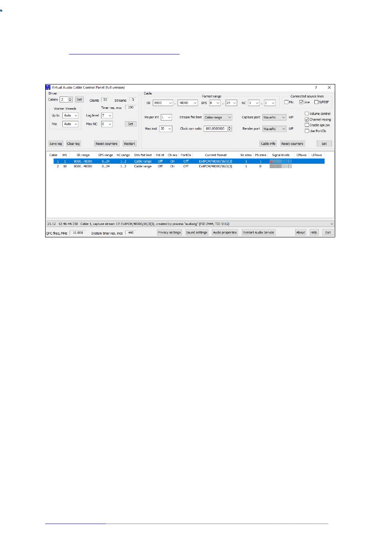This screenshot has height=538, width=380.
Task: Open the Capture port dropdown
Action: (274, 117)
